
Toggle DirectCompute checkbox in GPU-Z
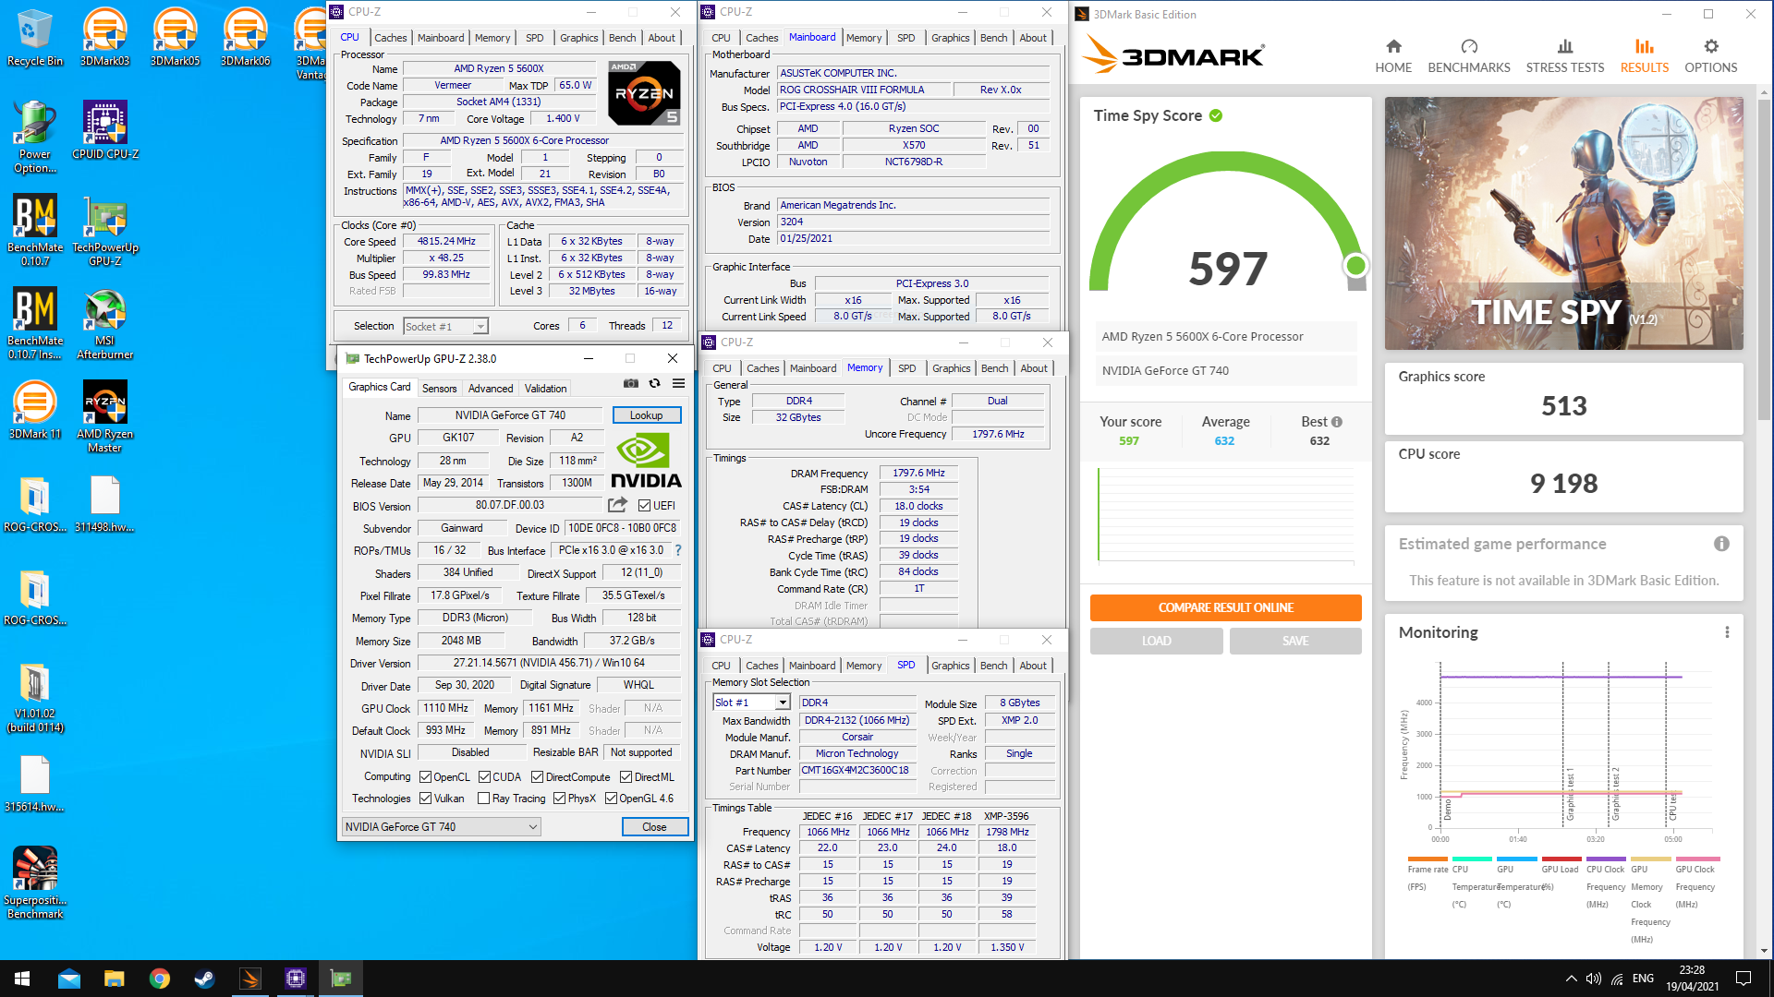tap(538, 777)
